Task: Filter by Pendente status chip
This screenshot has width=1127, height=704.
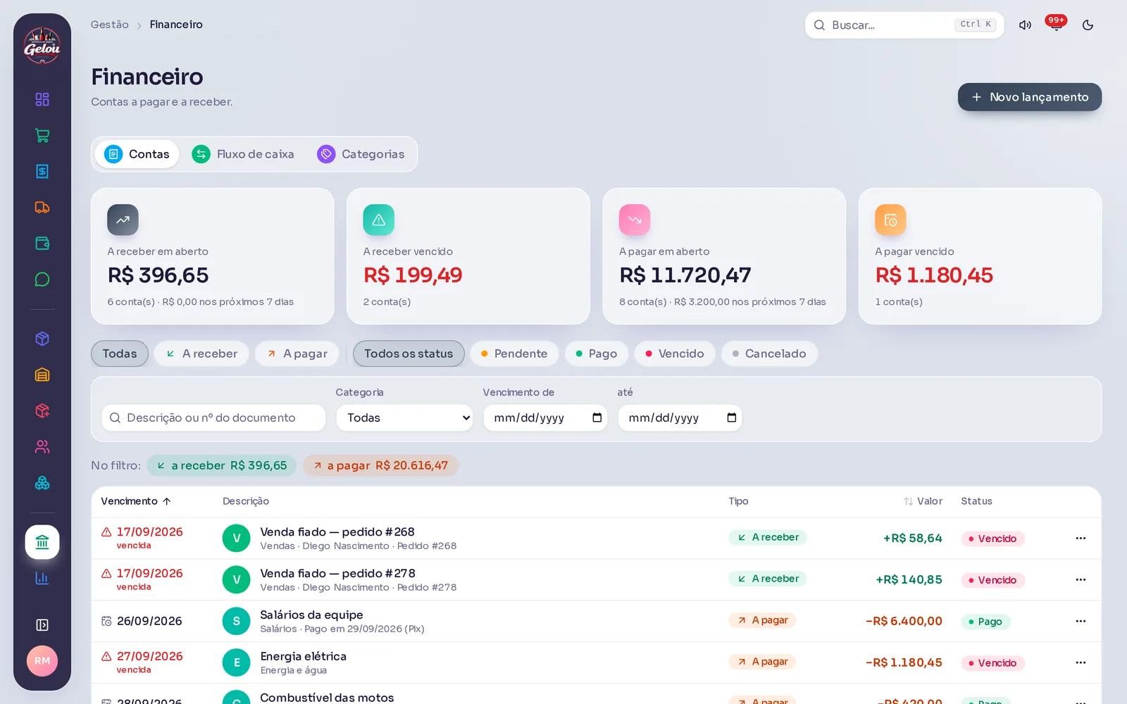Action: (x=514, y=353)
